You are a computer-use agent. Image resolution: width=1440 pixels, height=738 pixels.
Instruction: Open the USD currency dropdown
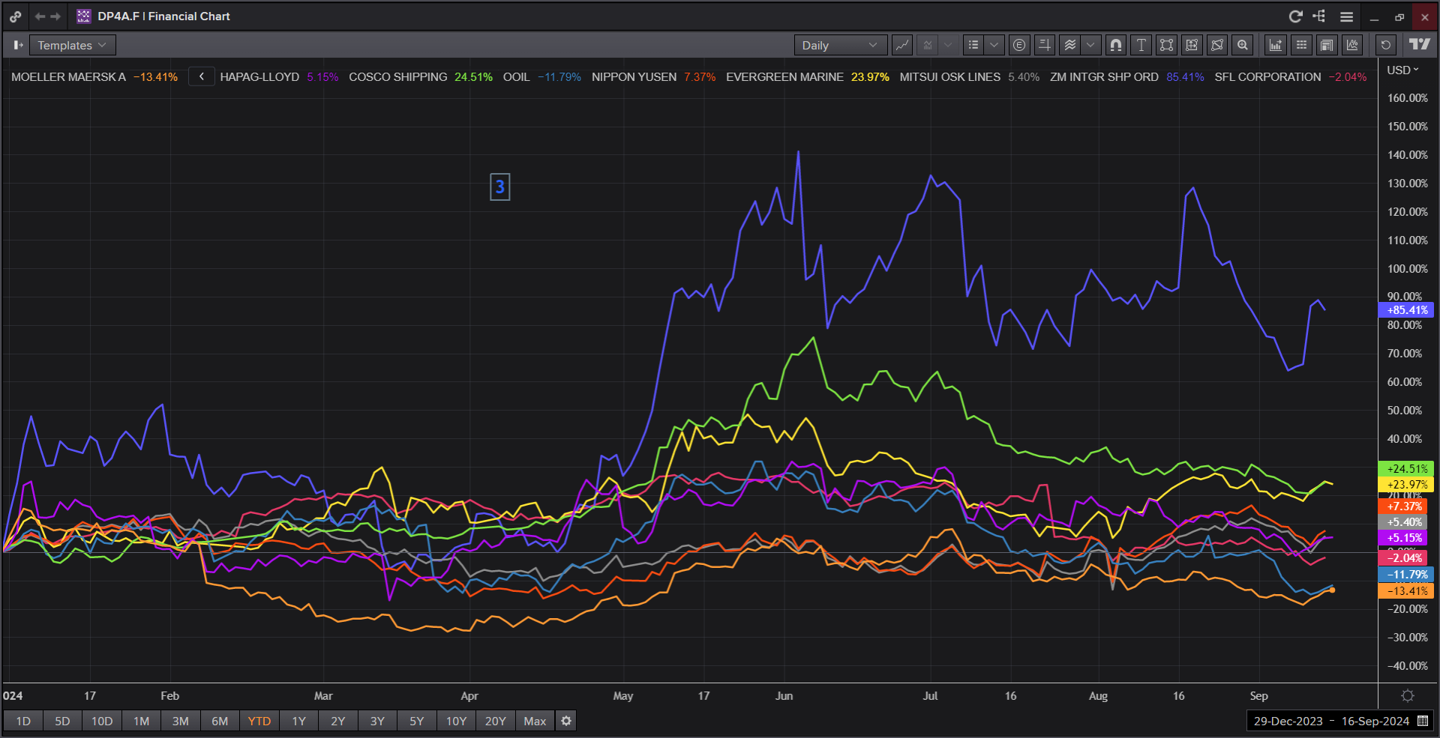(x=1402, y=70)
